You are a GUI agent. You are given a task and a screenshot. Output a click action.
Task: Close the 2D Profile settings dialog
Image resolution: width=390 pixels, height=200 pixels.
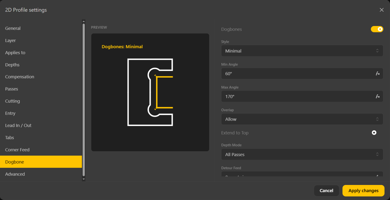point(382,10)
